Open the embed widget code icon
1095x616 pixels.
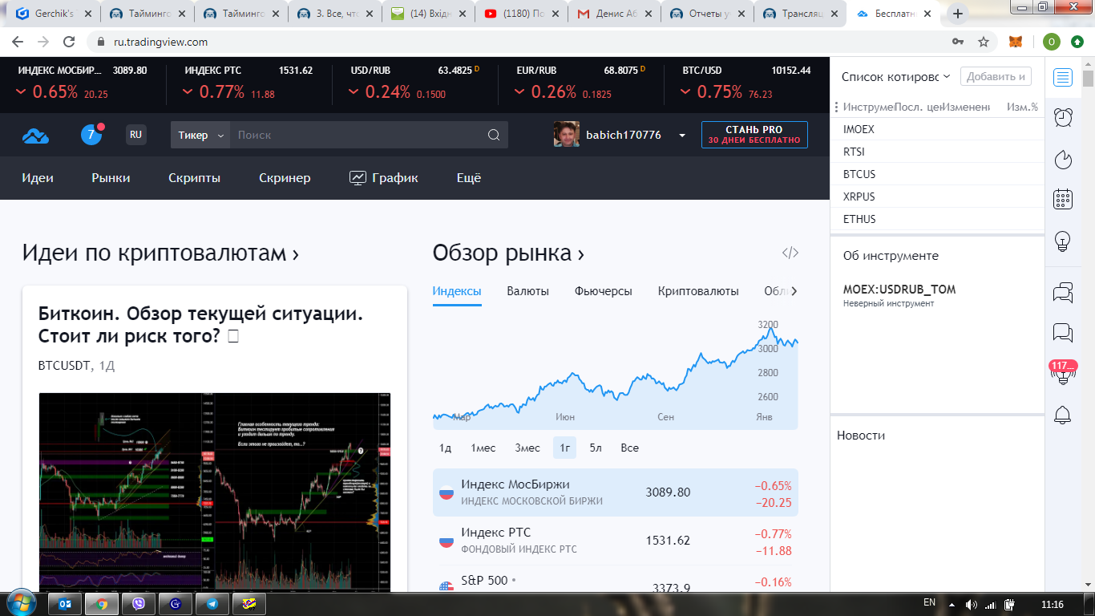790,253
